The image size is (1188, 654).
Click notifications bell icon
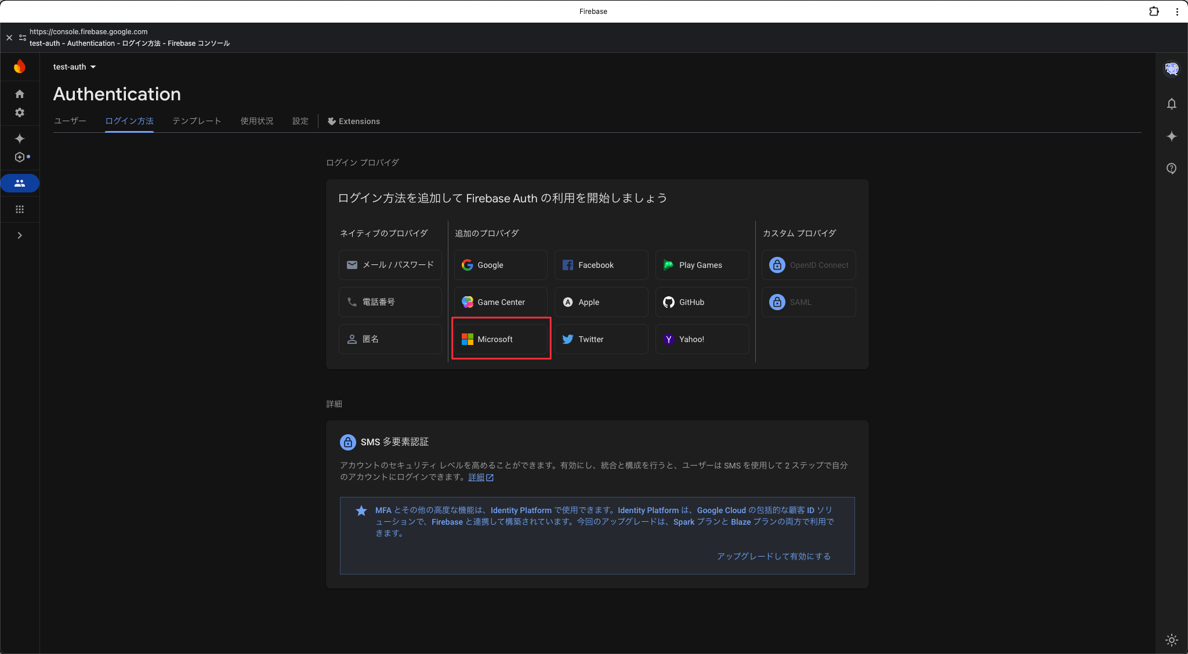[x=1171, y=104]
